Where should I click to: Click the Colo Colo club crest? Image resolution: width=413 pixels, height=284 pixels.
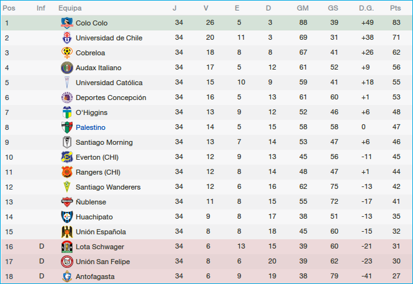pyautogui.click(x=66, y=23)
